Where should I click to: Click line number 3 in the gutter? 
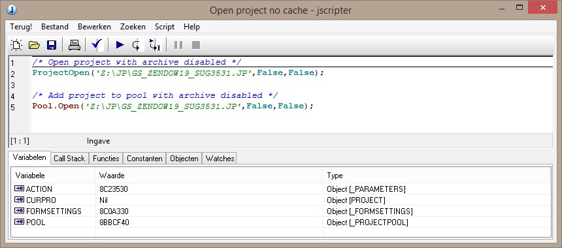click(x=13, y=85)
